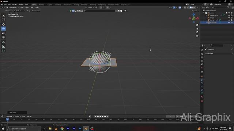This screenshot has height=131, width=234.
Task: Select the Cursor tool
Action: 3,20
